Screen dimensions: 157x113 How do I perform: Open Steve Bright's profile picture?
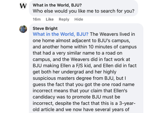point(23,29)
